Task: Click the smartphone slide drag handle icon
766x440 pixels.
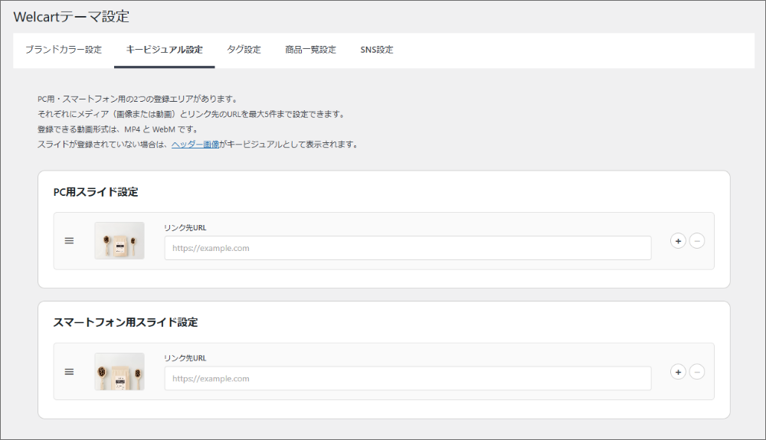Action: coord(70,372)
